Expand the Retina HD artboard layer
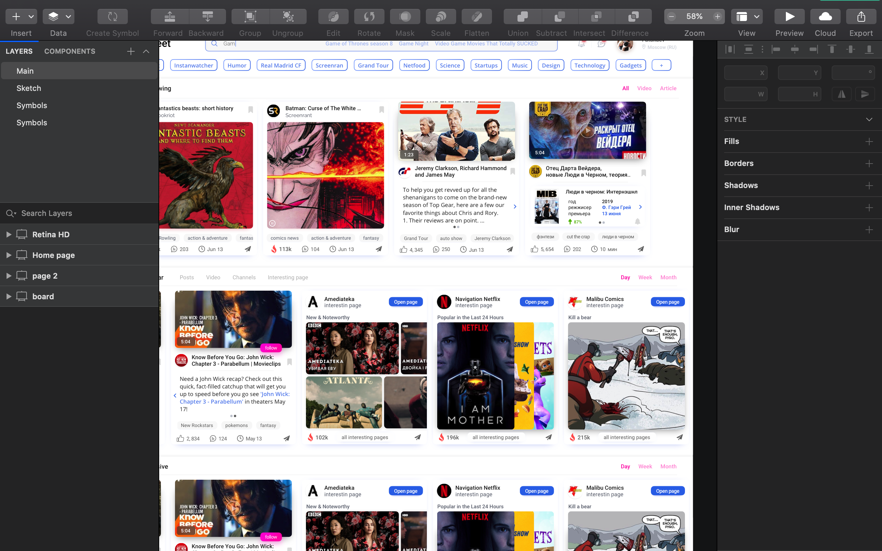The image size is (882, 551). (9, 235)
